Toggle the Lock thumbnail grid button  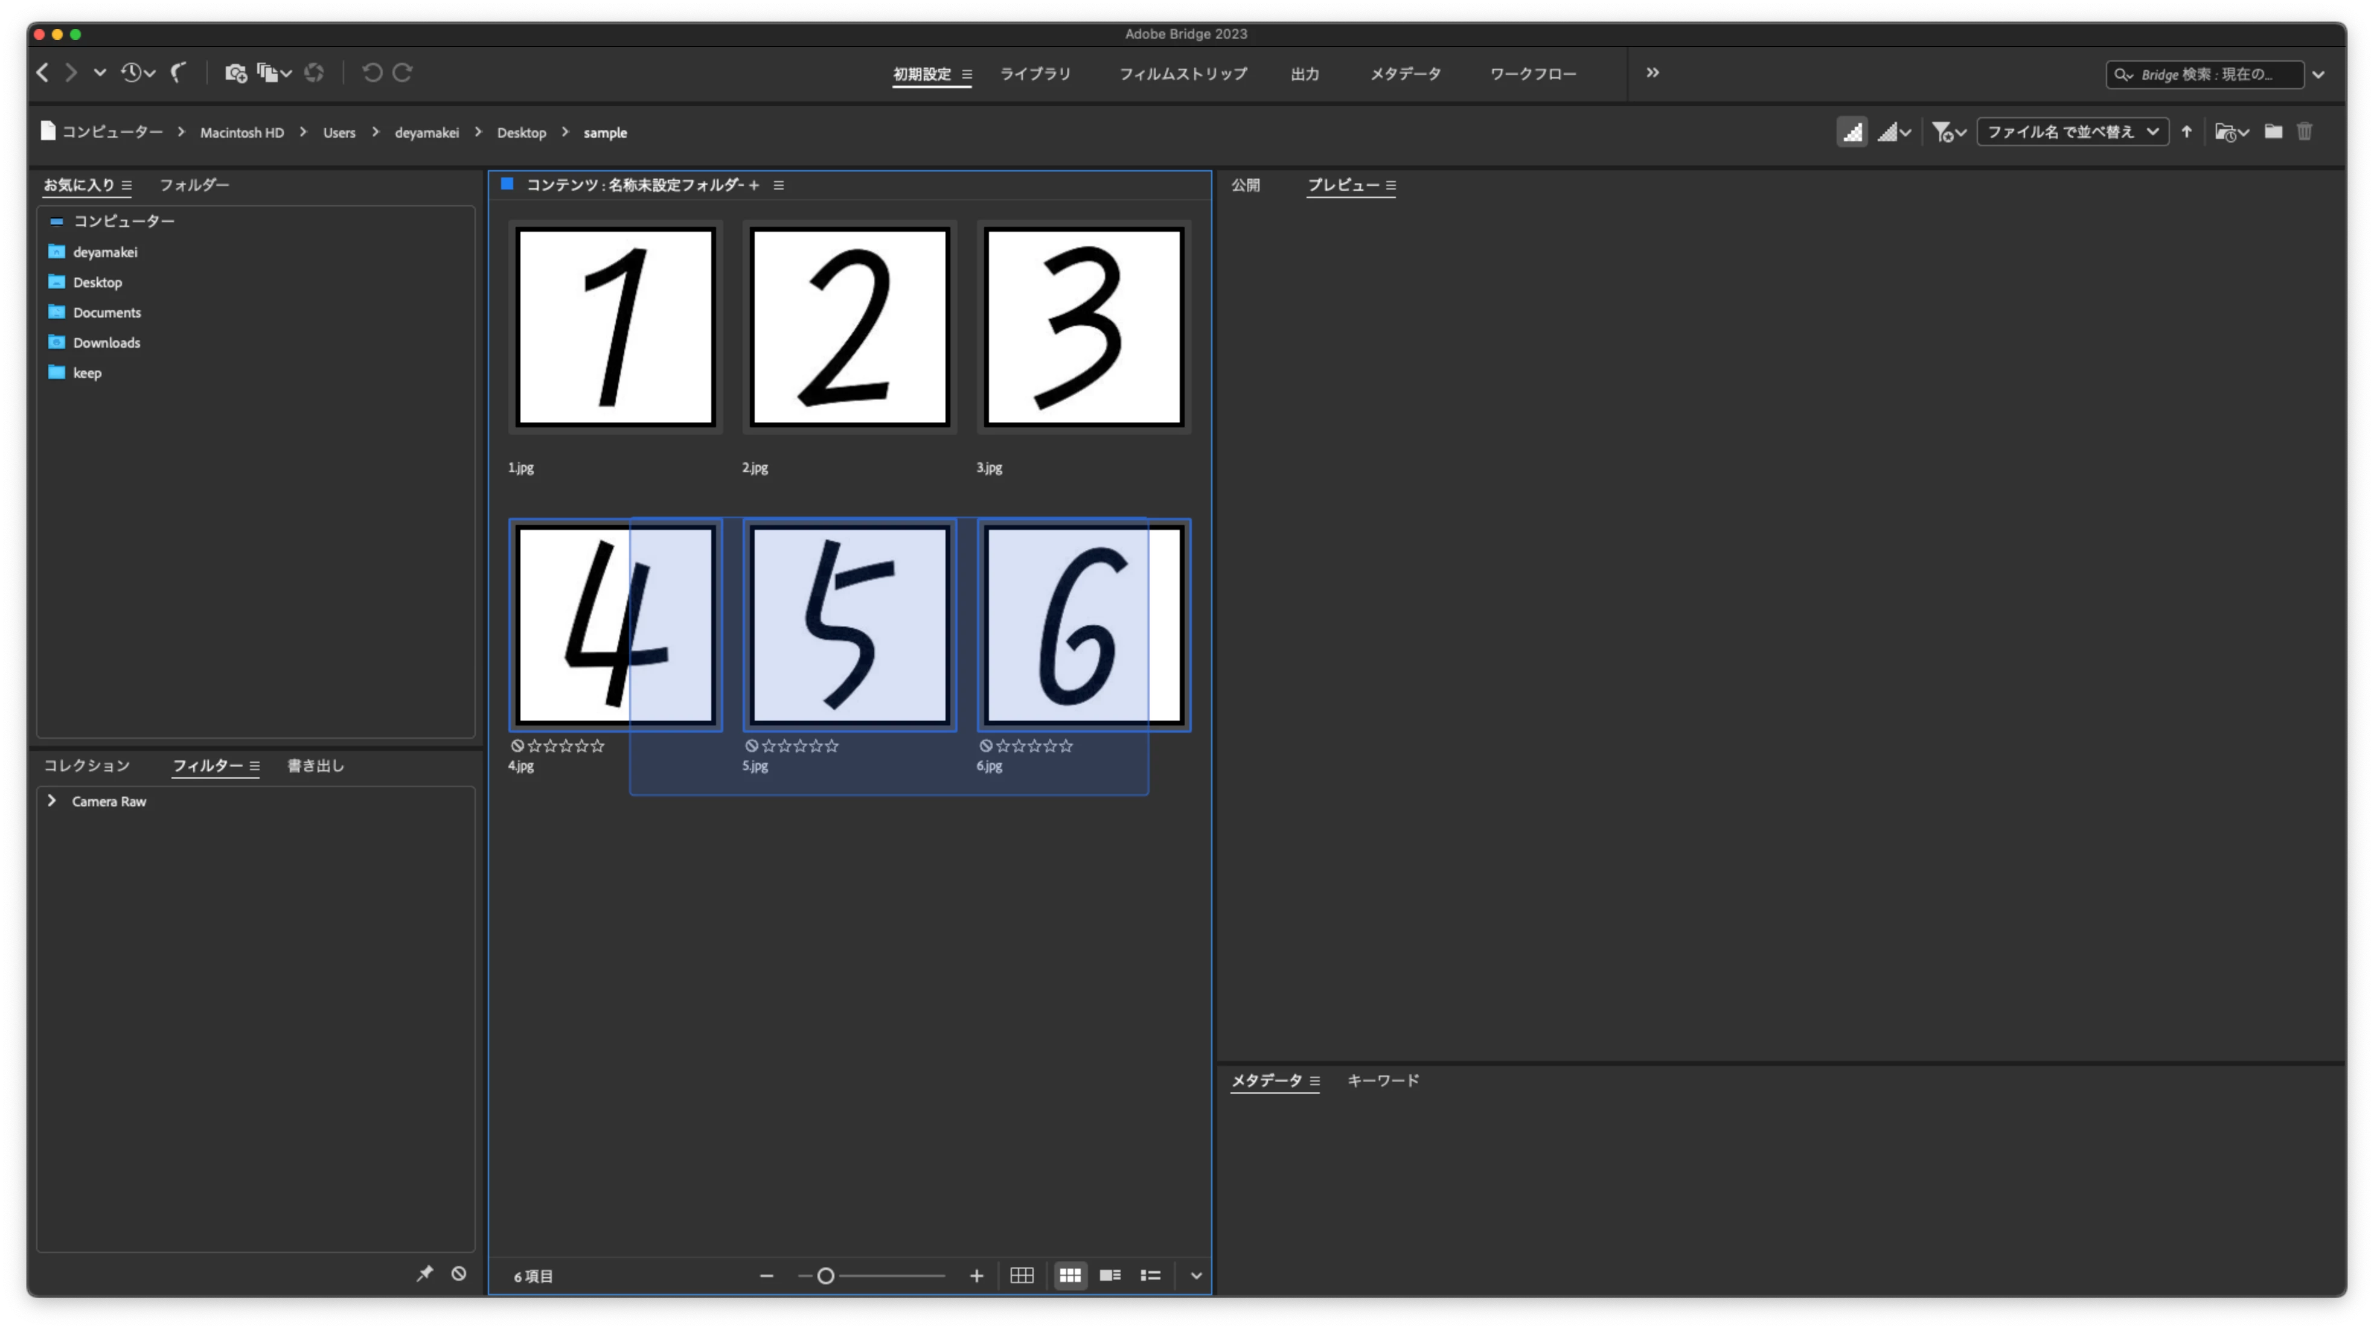(x=1021, y=1275)
